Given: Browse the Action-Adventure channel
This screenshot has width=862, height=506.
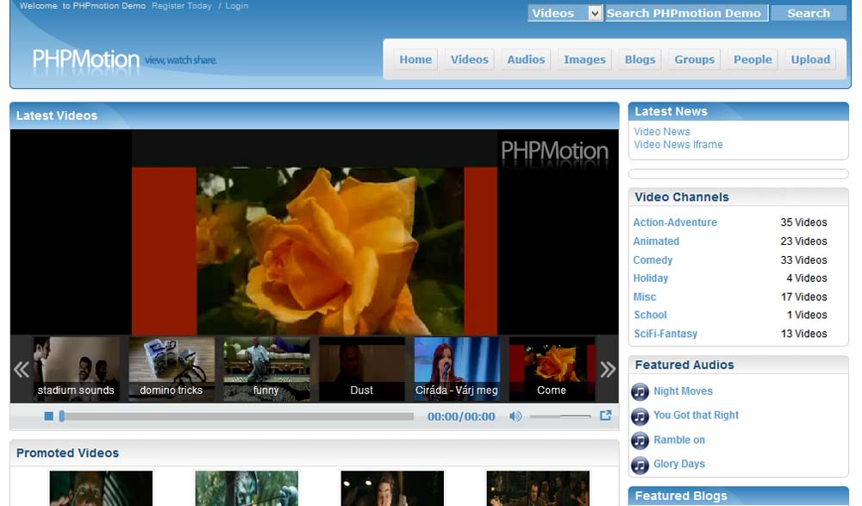Looking at the screenshot, I should pyautogui.click(x=675, y=222).
